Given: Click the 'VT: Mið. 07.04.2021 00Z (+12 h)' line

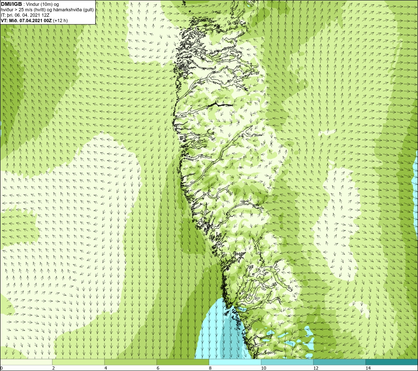Looking at the screenshot, I should pos(34,20).
